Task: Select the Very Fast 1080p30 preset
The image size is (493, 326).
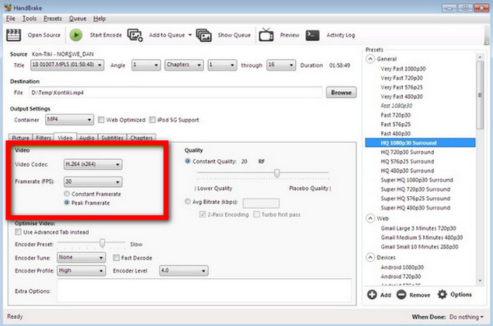Action: [x=403, y=68]
